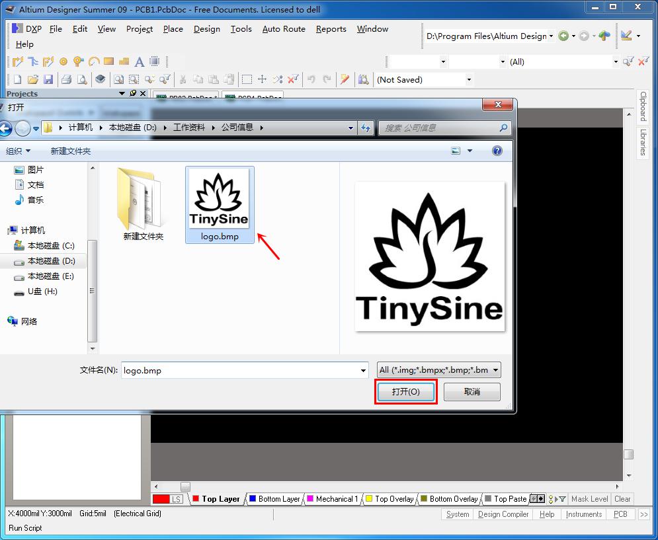Click the yellow Top Overlay color swatch
658x540 pixels.
369,498
